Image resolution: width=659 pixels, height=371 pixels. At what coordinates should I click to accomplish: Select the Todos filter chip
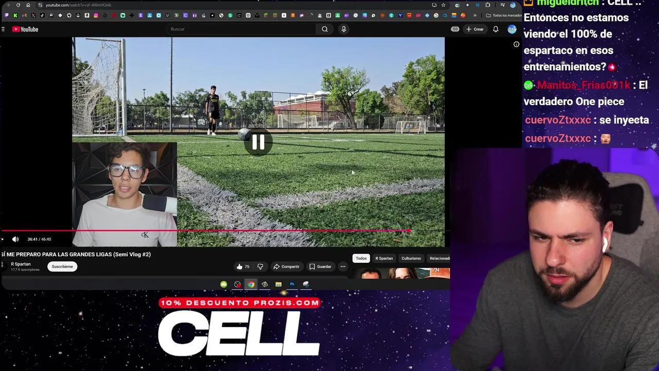(x=361, y=258)
